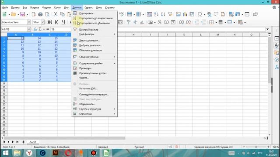The width and height of the screenshot is (280, 157).
Task: Open the 'Сервис' menu
Action: 88,7
